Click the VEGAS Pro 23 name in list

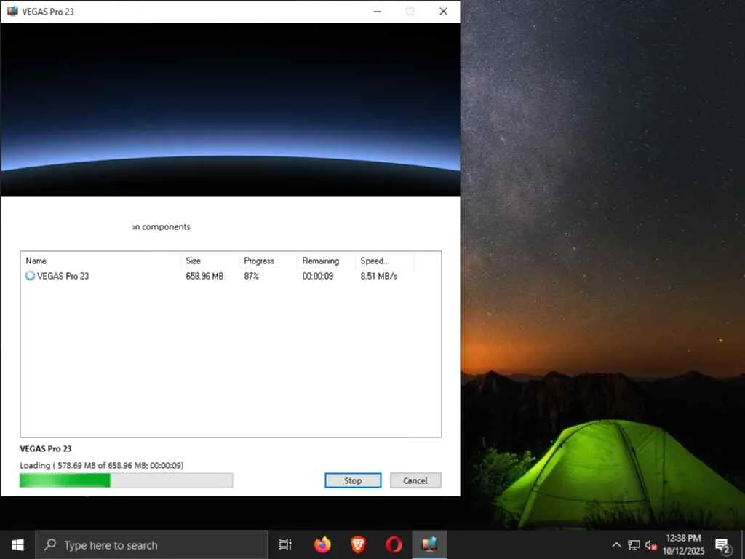click(x=63, y=276)
